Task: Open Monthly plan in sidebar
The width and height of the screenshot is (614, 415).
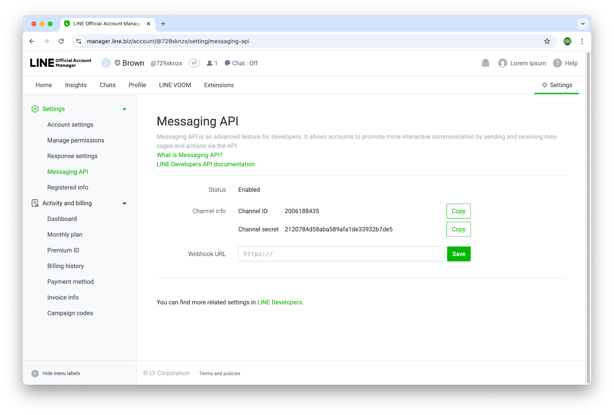Action: tap(64, 235)
